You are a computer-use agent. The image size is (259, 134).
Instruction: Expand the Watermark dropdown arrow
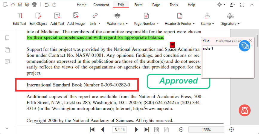[127, 24]
